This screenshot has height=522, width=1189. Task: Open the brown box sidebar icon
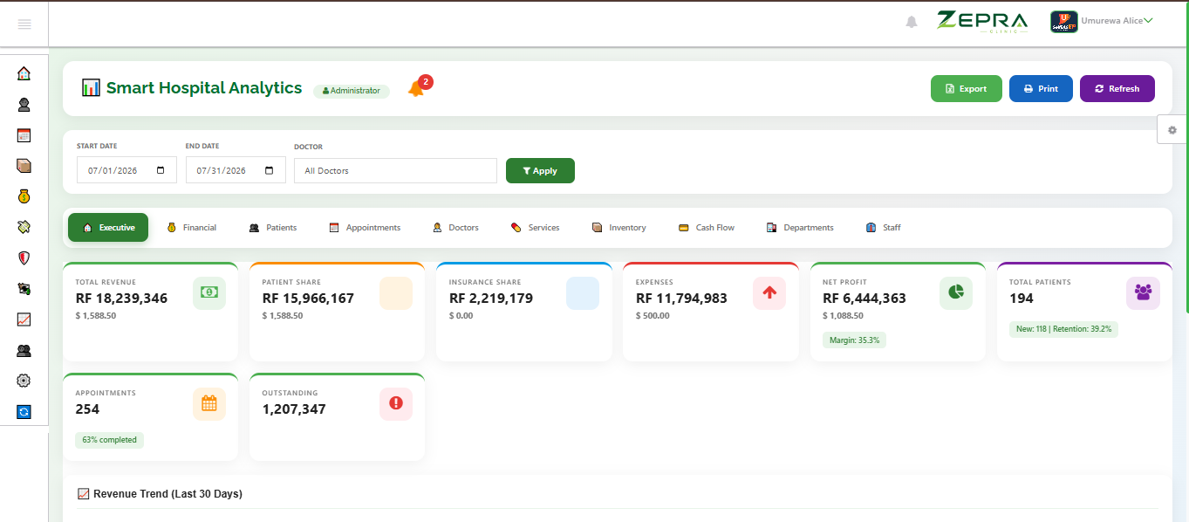(x=24, y=166)
